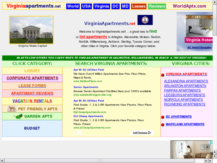Open the DC Hotel Bargains link

(200, 48)
